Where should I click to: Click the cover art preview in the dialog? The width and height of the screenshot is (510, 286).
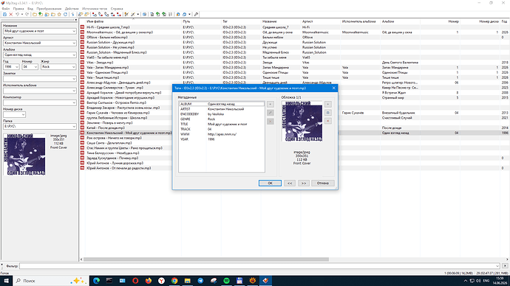click(302, 122)
